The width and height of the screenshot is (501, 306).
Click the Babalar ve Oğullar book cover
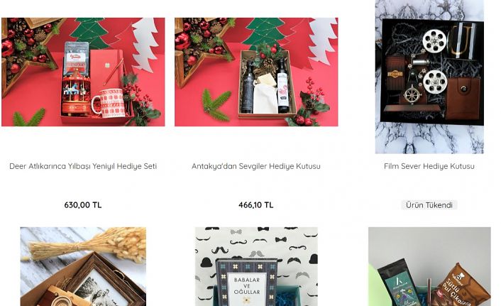click(246, 283)
